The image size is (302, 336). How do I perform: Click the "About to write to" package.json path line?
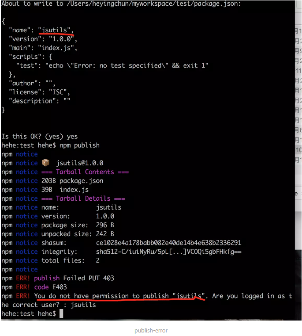point(121,4)
